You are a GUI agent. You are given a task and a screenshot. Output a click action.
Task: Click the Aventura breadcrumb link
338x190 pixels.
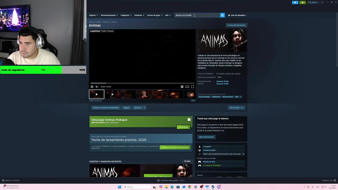(x=106, y=22)
